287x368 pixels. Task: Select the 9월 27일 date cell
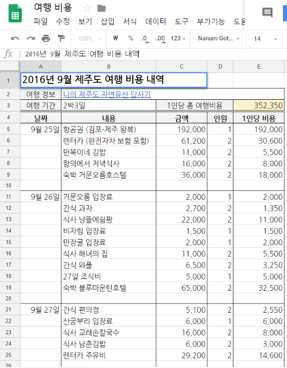41,310
